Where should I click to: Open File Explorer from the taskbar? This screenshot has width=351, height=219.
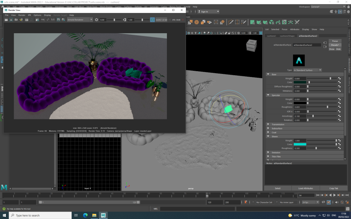point(94,215)
